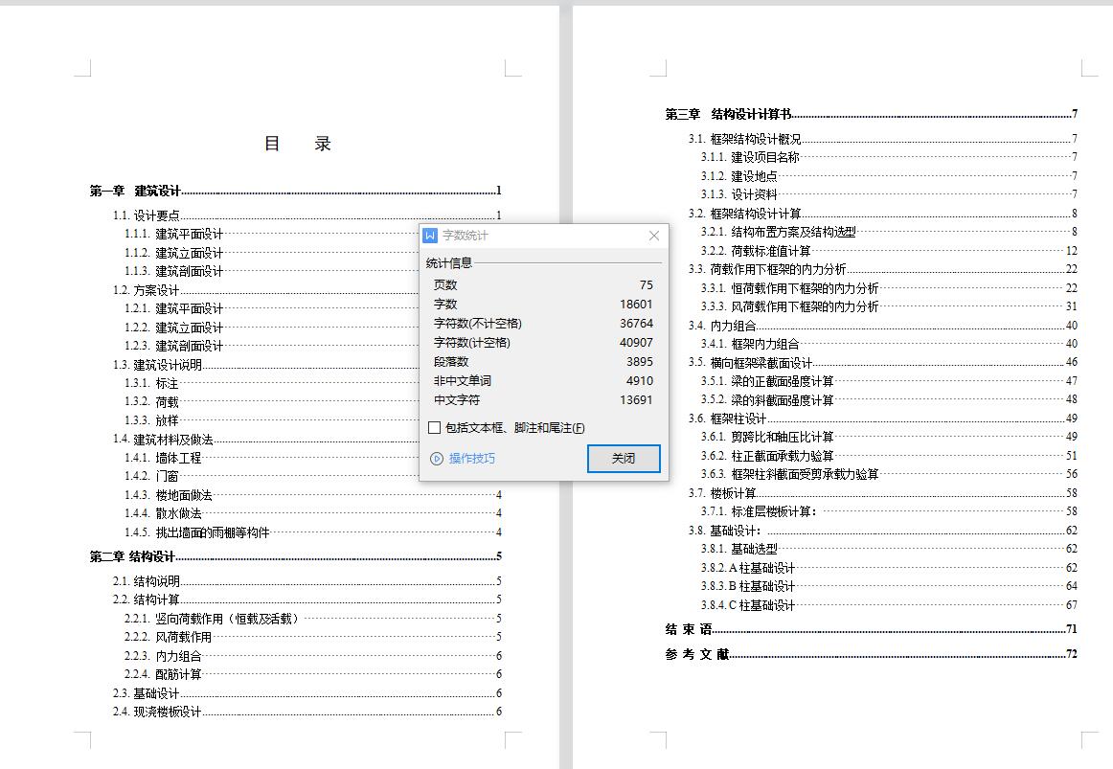
Task: Click the 字数 value 18601
Action: click(636, 305)
